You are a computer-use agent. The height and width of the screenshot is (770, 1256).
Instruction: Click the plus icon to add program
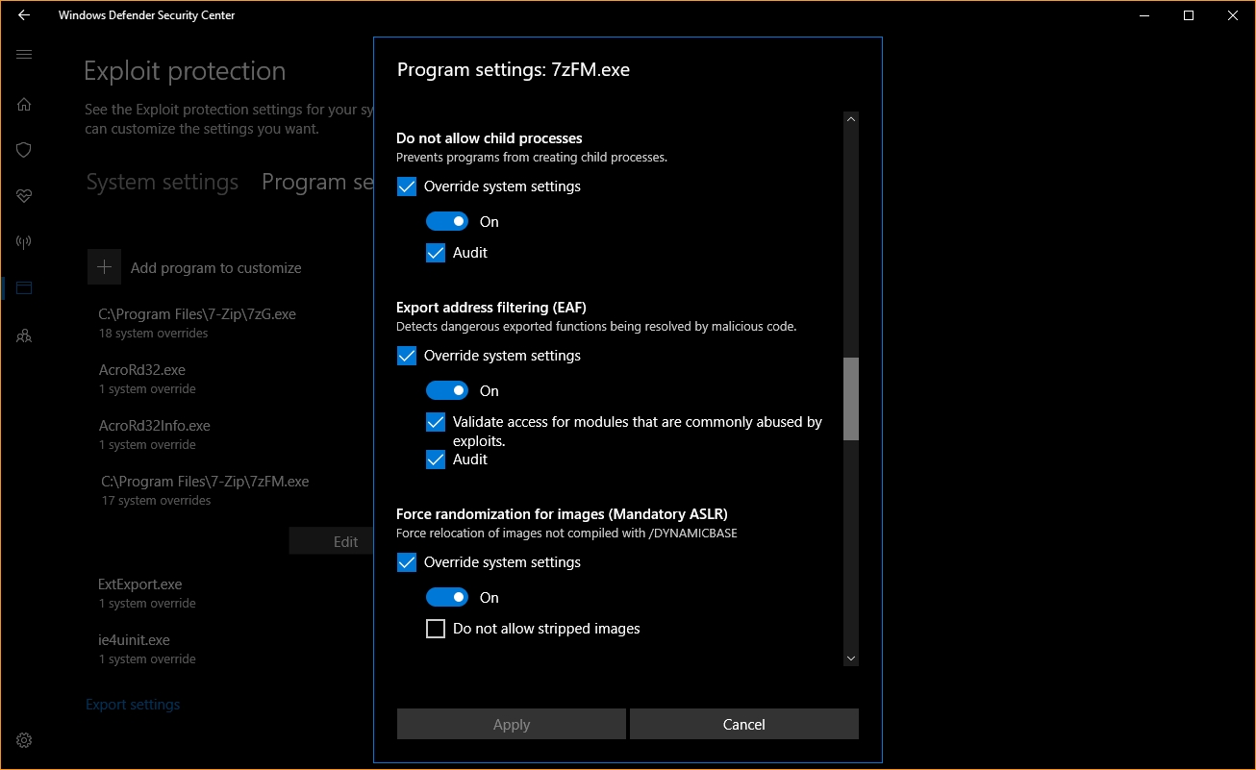tap(104, 267)
